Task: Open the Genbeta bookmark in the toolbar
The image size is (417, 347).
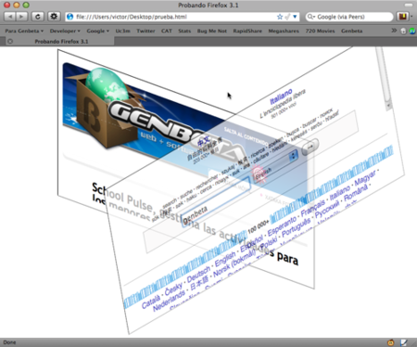Action: [351, 31]
